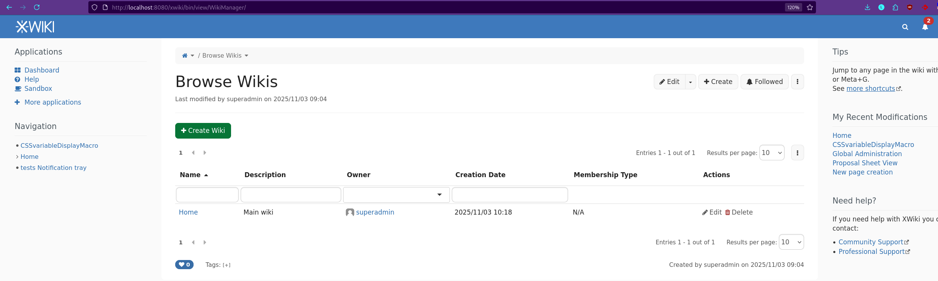Open top Results per page dropdown
This screenshot has width=938, height=281.
[772, 153]
